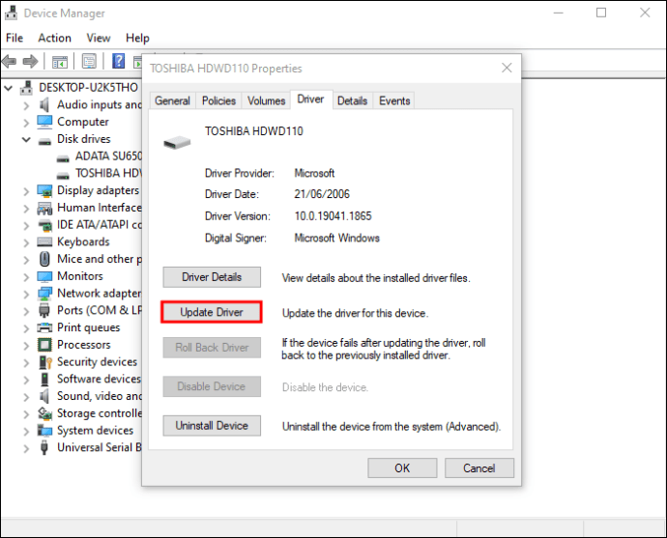Image resolution: width=667 pixels, height=538 pixels.
Task: Click the Monitors category icon
Action: click(x=44, y=276)
